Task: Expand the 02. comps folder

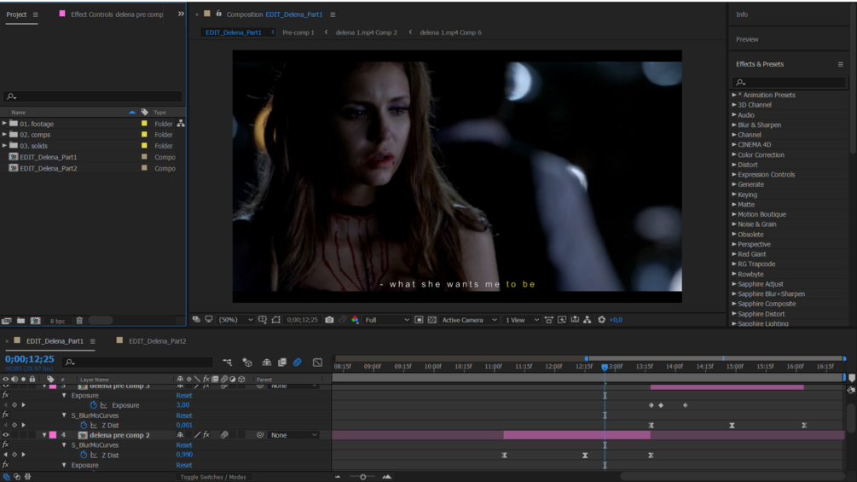Action: [x=4, y=135]
